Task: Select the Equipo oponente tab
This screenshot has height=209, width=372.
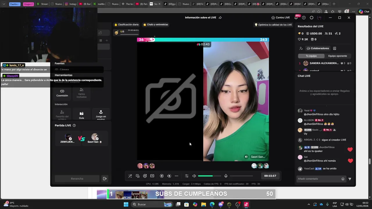Action: [338, 56]
